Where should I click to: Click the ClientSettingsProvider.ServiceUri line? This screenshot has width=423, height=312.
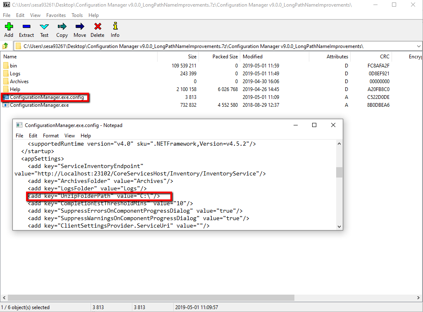(118, 226)
